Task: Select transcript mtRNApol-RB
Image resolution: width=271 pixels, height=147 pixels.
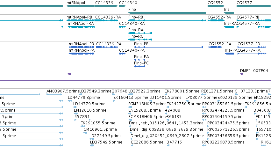Action: [x=79, y=17]
